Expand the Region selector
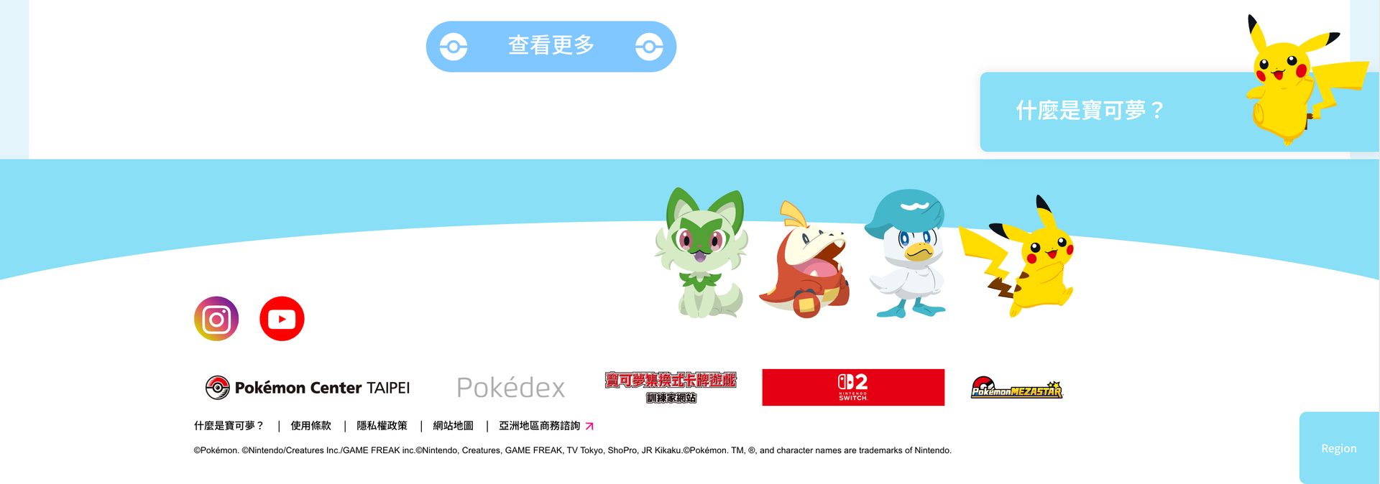The height and width of the screenshot is (484, 1380). [1339, 448]
